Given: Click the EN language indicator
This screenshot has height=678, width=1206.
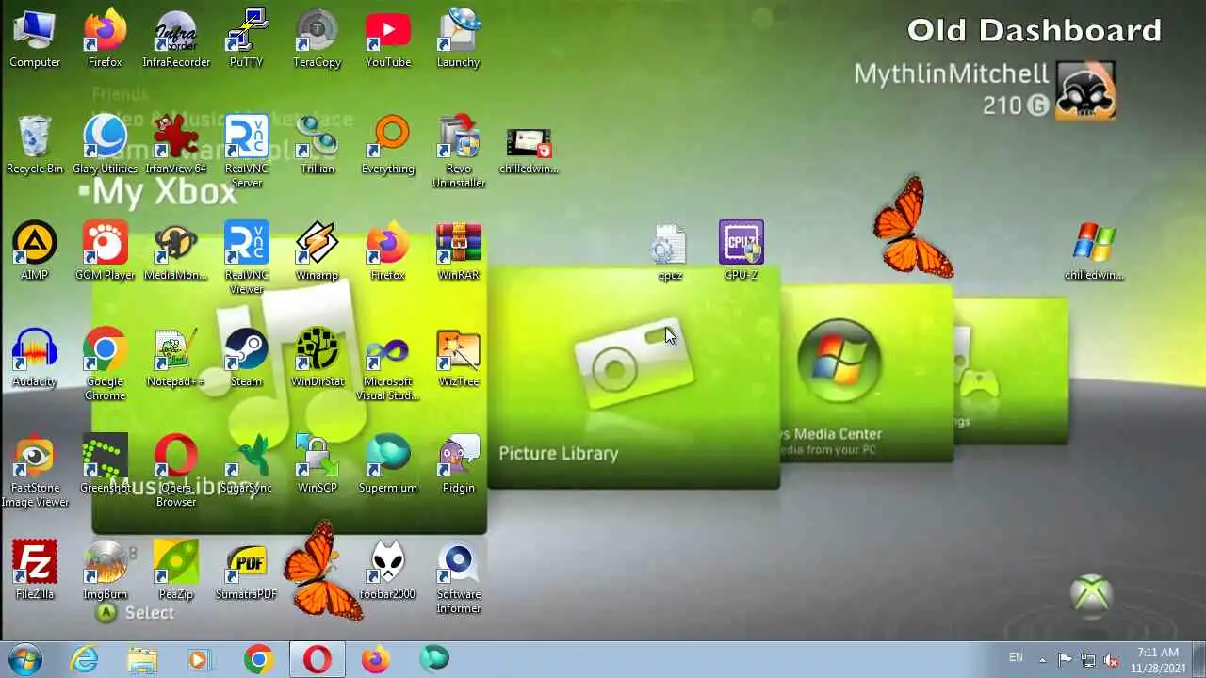Looking at the screenshot, I should click(1016, 657).
